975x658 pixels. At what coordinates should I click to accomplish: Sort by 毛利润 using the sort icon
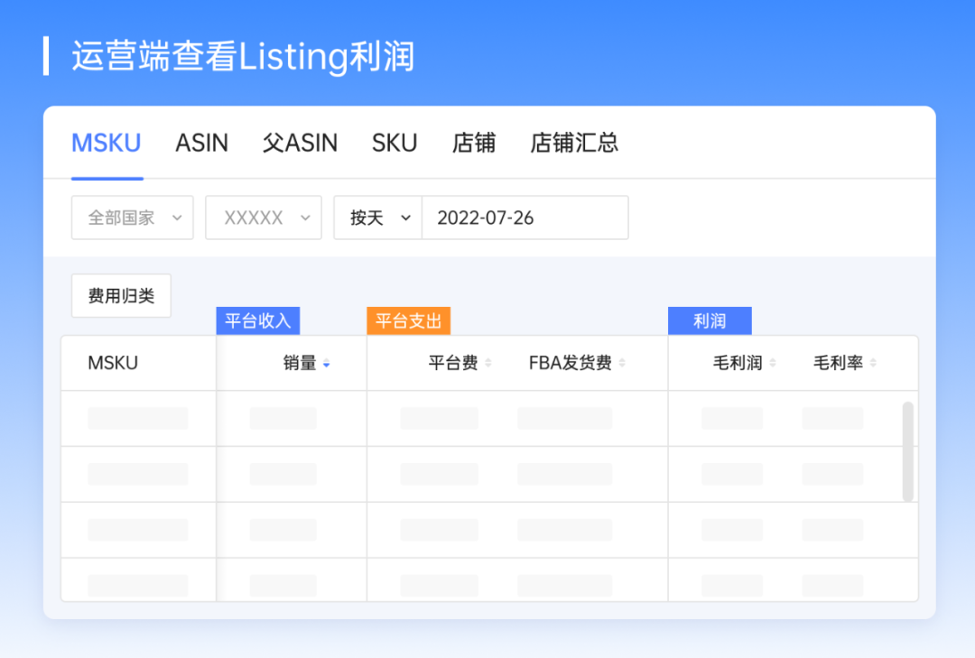click(x=773, y=363)
